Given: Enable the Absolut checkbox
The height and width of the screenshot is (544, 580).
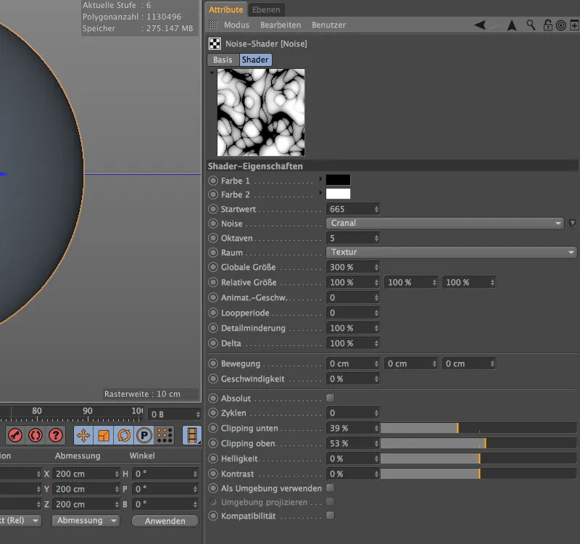Looking at the screenshot, I should pyautogui.click(x=330, y=397).
